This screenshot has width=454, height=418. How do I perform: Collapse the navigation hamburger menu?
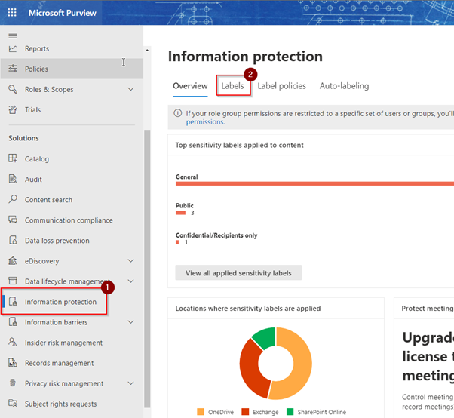tap(12, 35)
